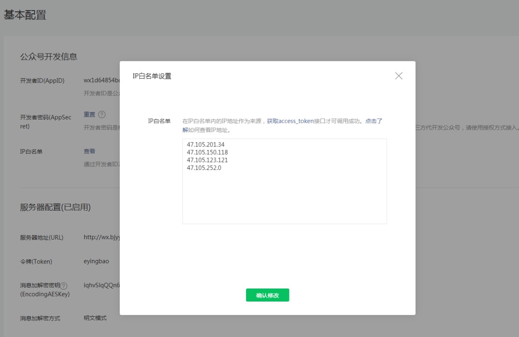This screenshot has width=519, height=337.
Task: Click the 基本配置 page title
Action: click(25, 15)
